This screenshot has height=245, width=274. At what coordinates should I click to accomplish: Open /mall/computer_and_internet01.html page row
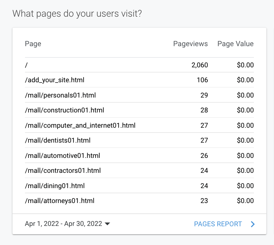tap(80, 125)
